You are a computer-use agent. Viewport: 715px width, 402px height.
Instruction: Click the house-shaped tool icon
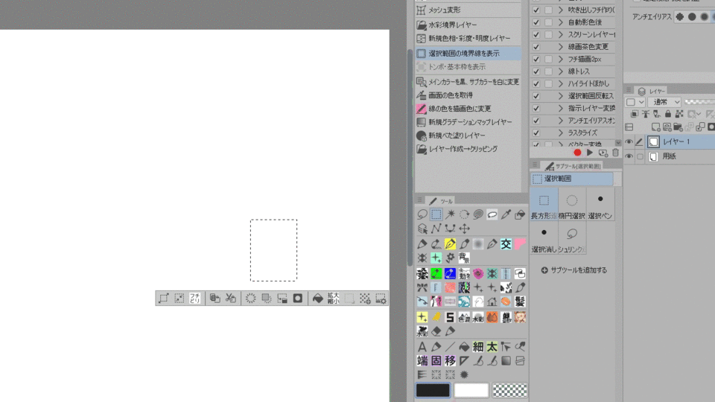point(492,301)
